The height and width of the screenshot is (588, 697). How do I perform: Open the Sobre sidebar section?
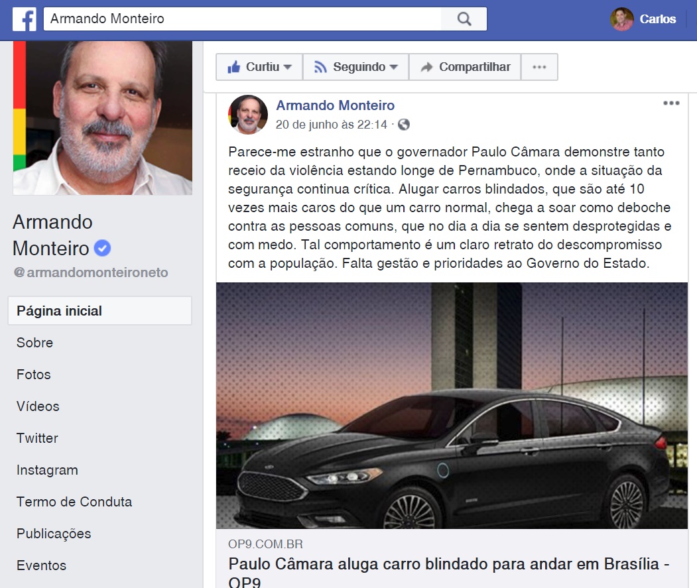34,343
